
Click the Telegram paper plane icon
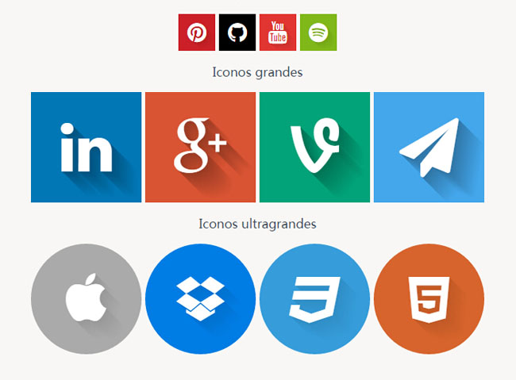[x=429, y=147]
